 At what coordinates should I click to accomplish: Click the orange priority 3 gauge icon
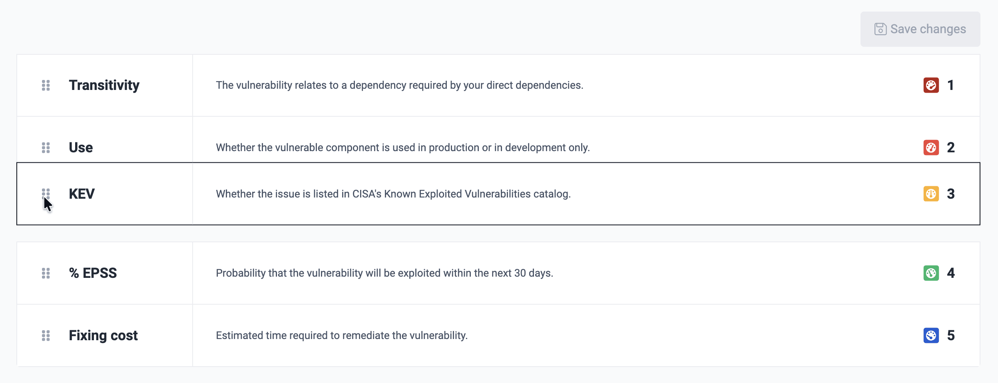click(x=931, y=194)
